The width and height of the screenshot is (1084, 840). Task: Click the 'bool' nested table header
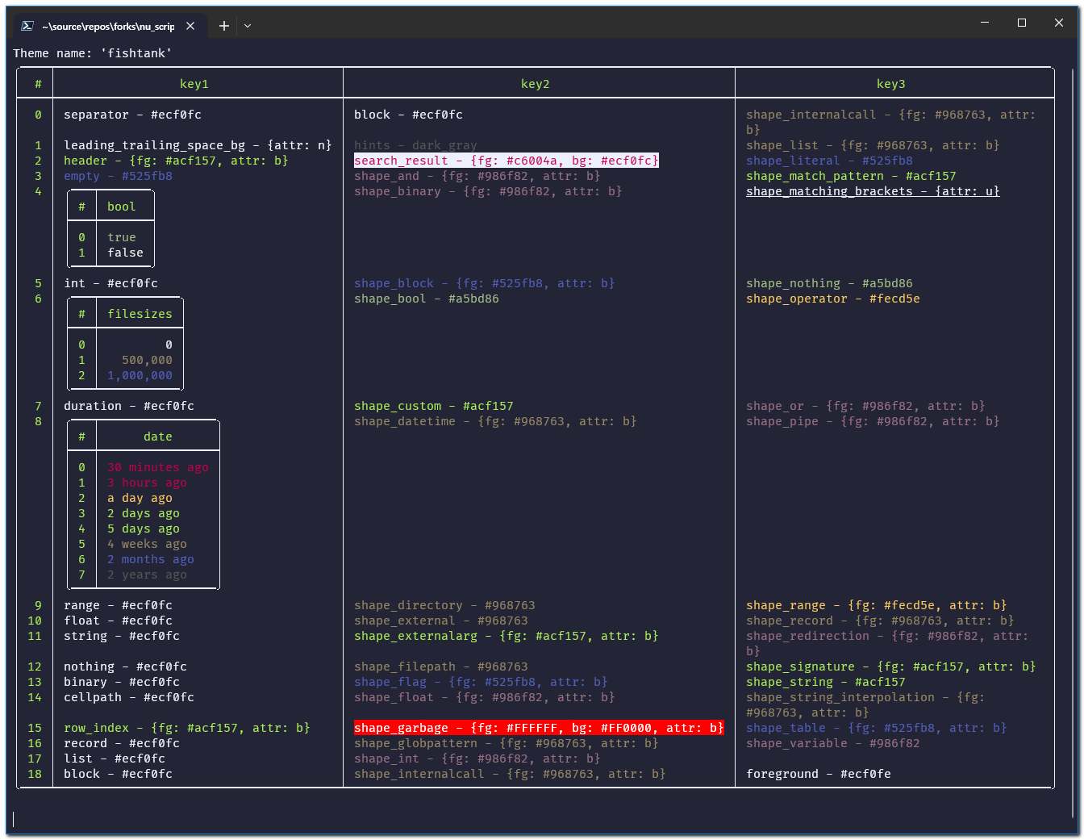click(122, 207)
